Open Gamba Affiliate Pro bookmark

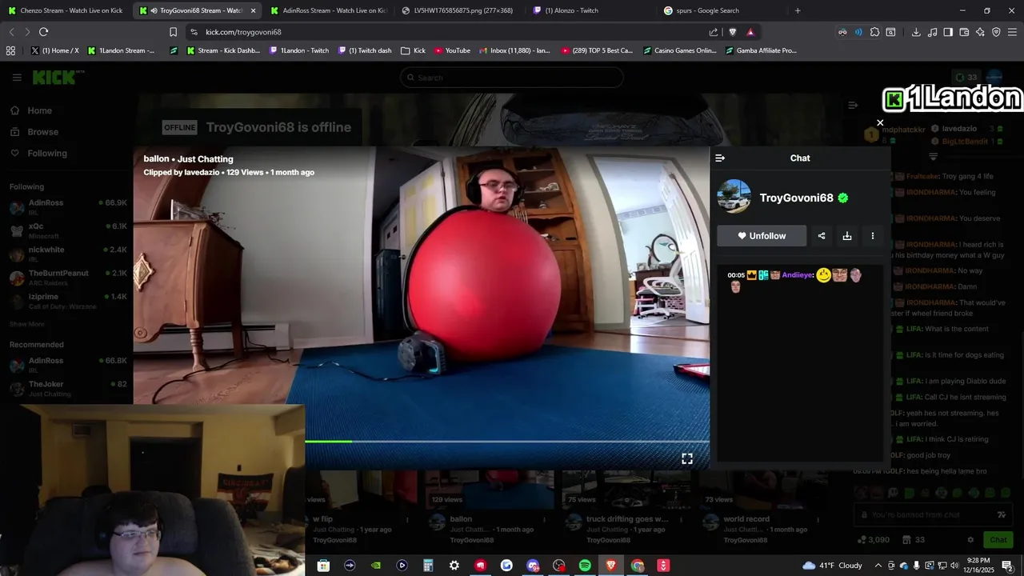[x=761, y=50]
